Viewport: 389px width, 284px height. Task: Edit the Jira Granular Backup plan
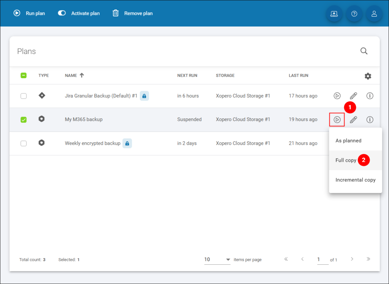click(x=353, y=96)
